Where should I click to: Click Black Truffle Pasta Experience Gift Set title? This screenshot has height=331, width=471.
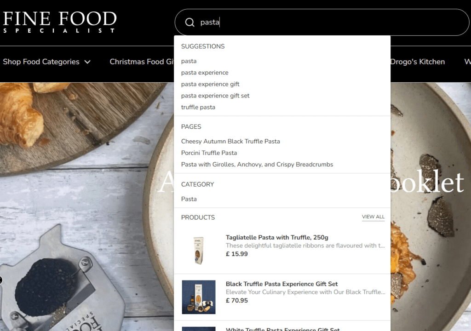(281, 284)
